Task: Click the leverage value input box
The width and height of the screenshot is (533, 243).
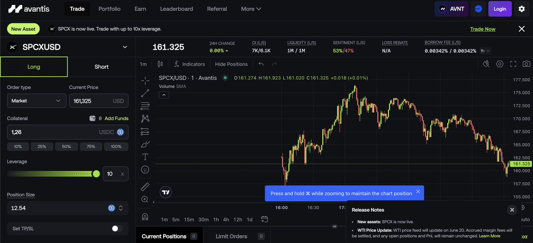Action: (115, 174)
